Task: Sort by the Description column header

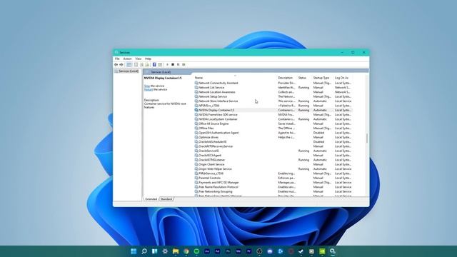Action: pos(286,78)
